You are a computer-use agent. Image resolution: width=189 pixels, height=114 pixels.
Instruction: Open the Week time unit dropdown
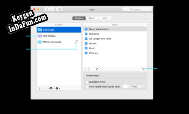tap(137, 86)
